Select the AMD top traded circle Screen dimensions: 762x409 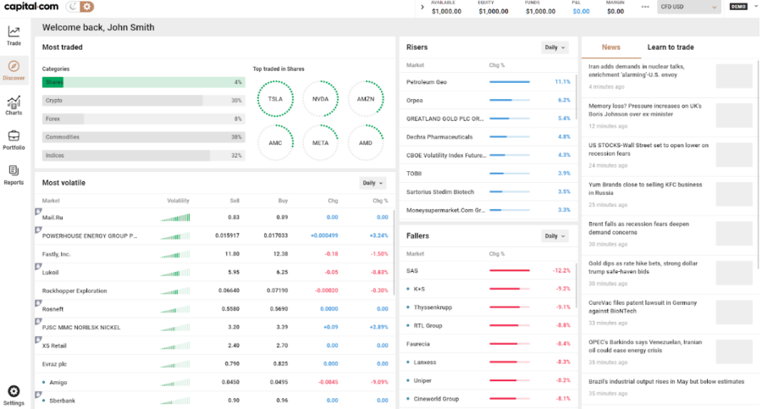pos(366,142)
